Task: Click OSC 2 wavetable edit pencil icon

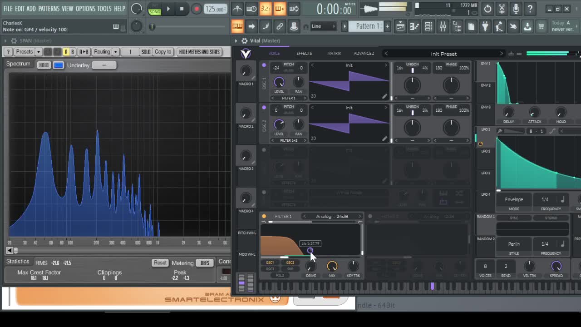Action: pos(385,139)
